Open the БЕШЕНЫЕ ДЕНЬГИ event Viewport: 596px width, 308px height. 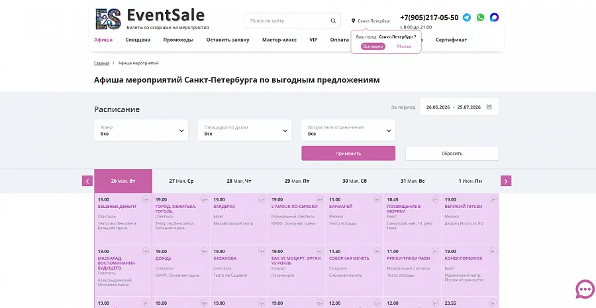pyautogui.click(x=117, y=207)
